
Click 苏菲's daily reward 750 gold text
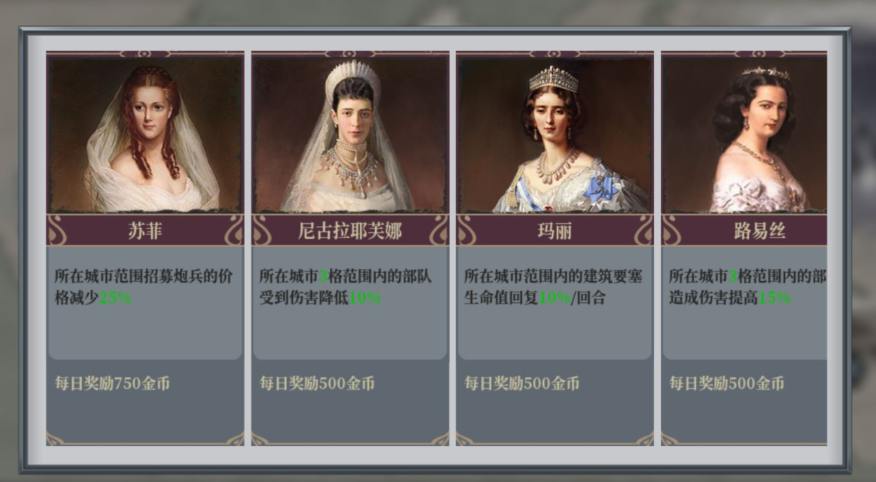(x=113, y=383)
